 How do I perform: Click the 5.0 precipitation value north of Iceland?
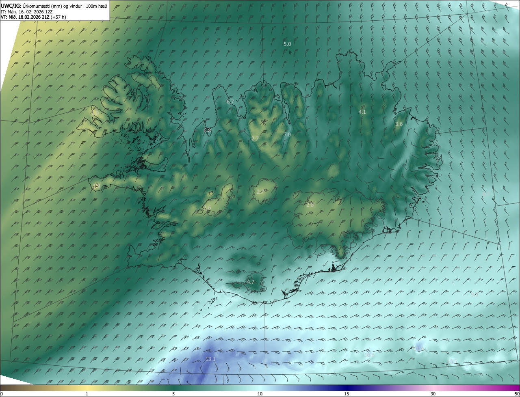coord(287,44)
